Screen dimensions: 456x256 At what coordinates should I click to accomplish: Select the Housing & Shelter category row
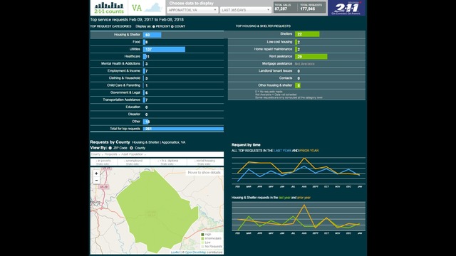tap(157, 35)
